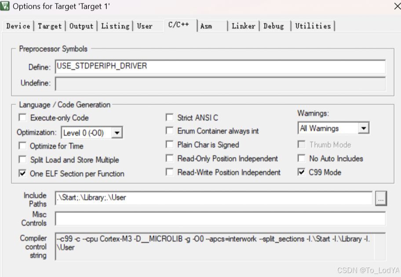Viewport: 401px width, 277px height.
Task: Click the Misc Controls input field
Action: pyautogui.click(x=220, y=219)
